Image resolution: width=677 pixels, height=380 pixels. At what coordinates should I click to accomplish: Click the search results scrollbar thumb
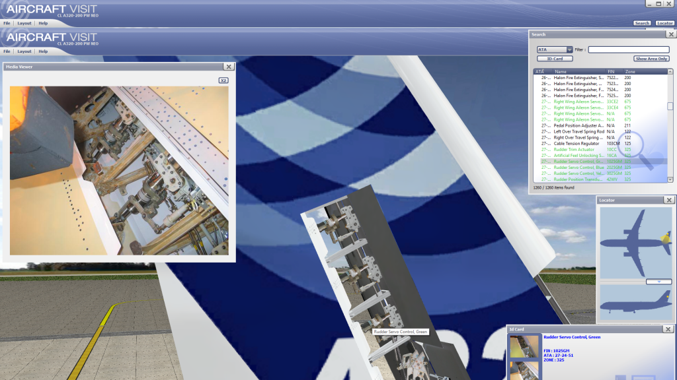670,106
